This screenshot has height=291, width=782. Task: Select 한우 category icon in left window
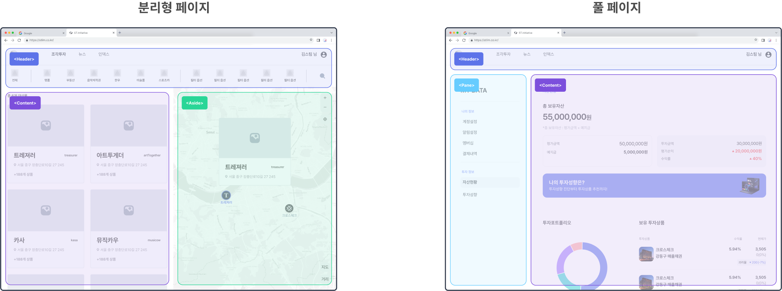pyautogui.click(x=117, y=73)
